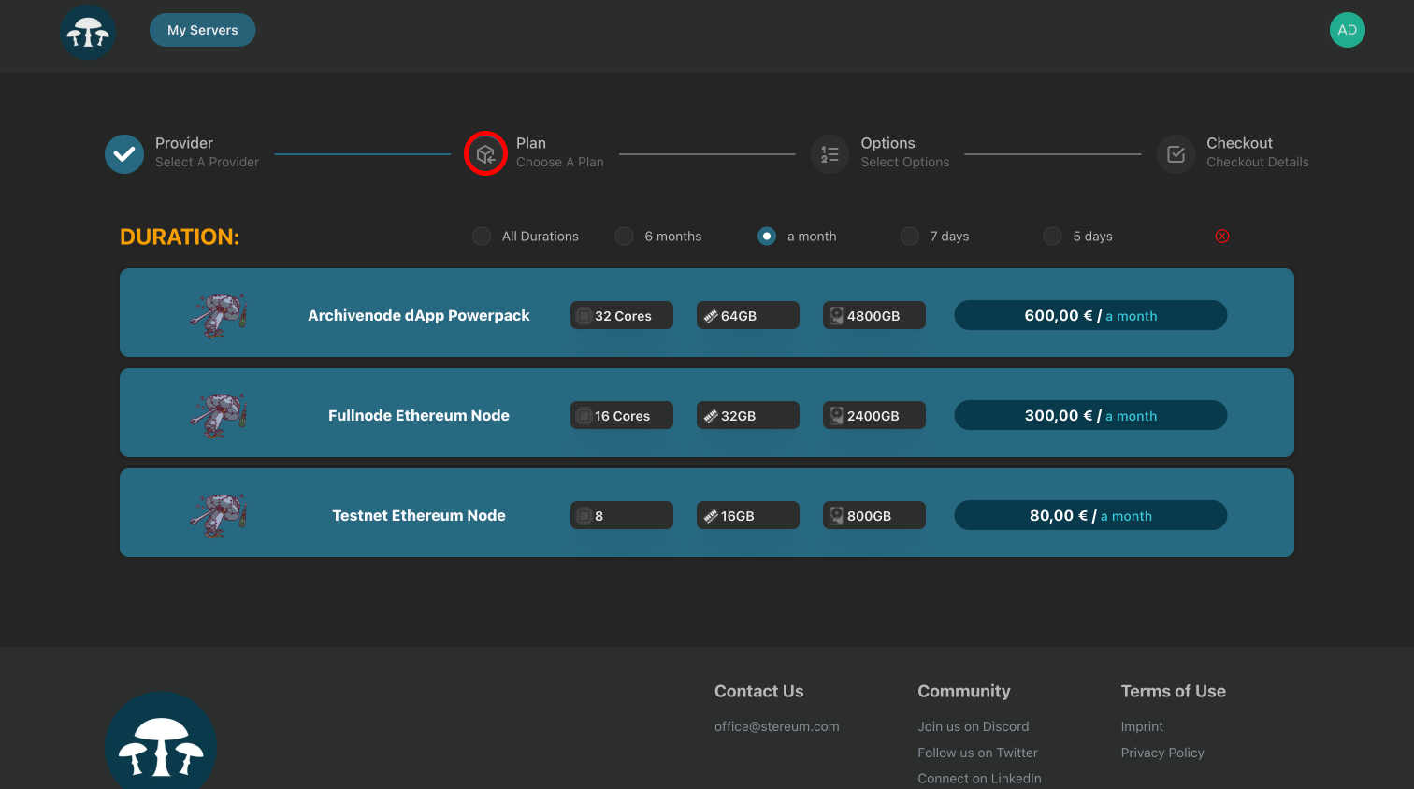
Task: Click the CPU icon in 16 Cores badge
Action: click(x=584, y=416)
